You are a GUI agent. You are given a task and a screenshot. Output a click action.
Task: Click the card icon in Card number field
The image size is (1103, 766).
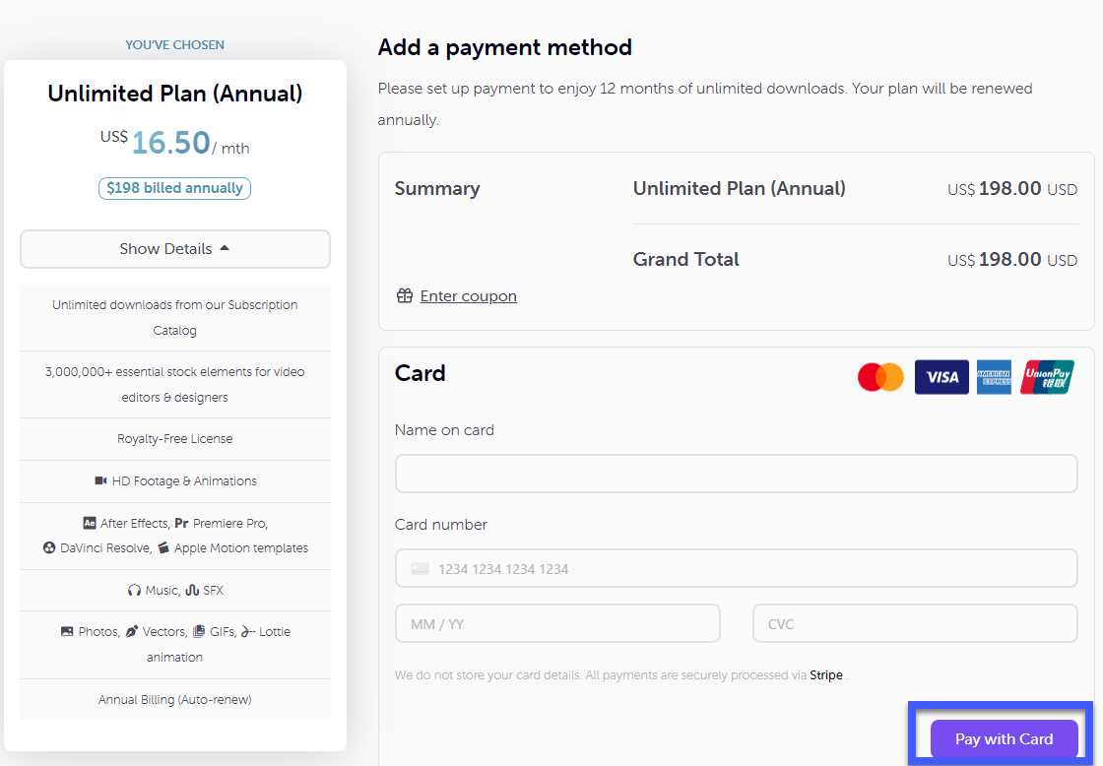pos(420,568)
